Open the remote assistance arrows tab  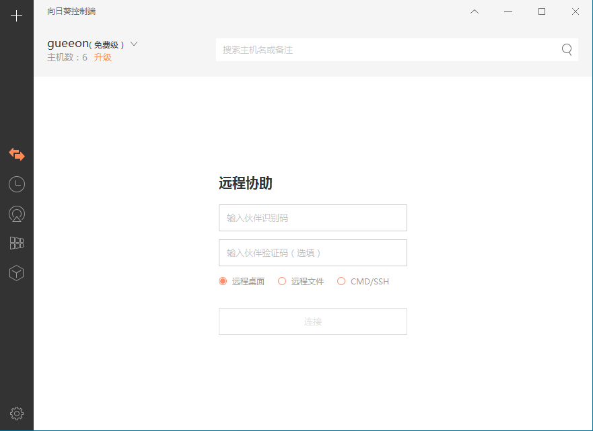(17, 155)
